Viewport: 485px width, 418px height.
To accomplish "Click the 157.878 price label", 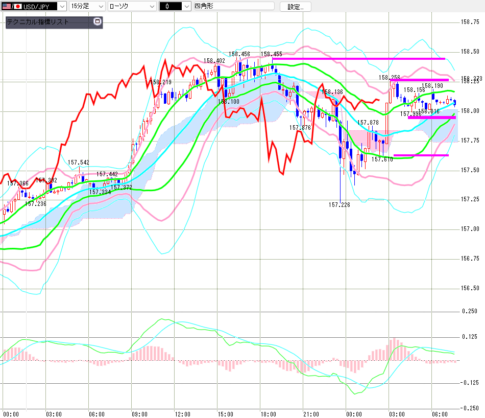I will click(x=368, y=123).
